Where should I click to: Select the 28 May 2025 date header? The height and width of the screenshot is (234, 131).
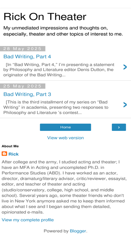[x=23, y=49]
